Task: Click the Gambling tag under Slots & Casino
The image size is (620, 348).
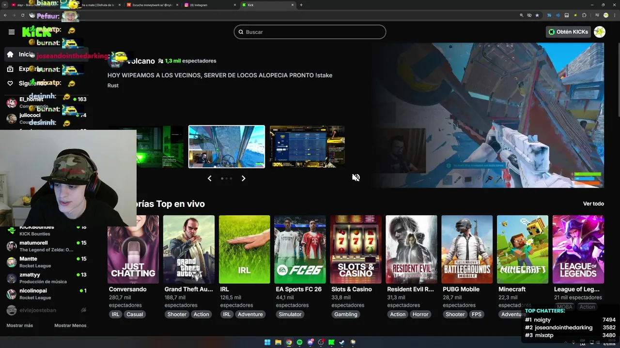Action: coord(346,314)
